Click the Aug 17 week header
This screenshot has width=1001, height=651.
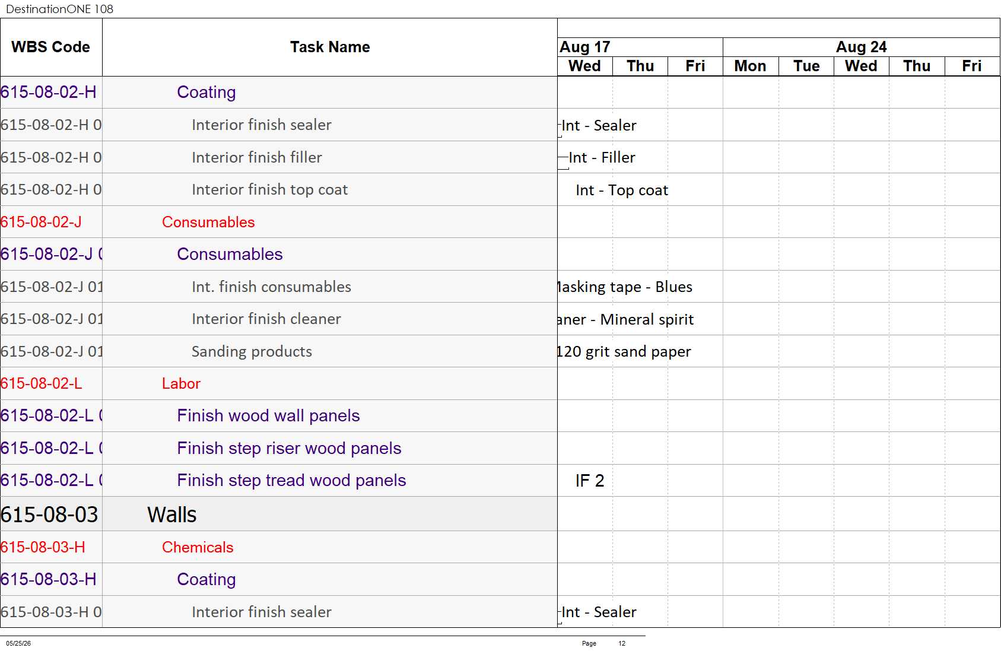(640, 47)
